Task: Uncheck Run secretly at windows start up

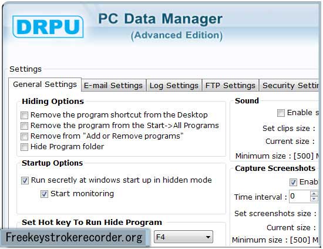Action: pyautogui.click(x=25, y=181)
